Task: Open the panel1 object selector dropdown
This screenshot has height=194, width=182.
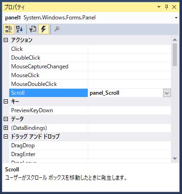Action: 176,18
